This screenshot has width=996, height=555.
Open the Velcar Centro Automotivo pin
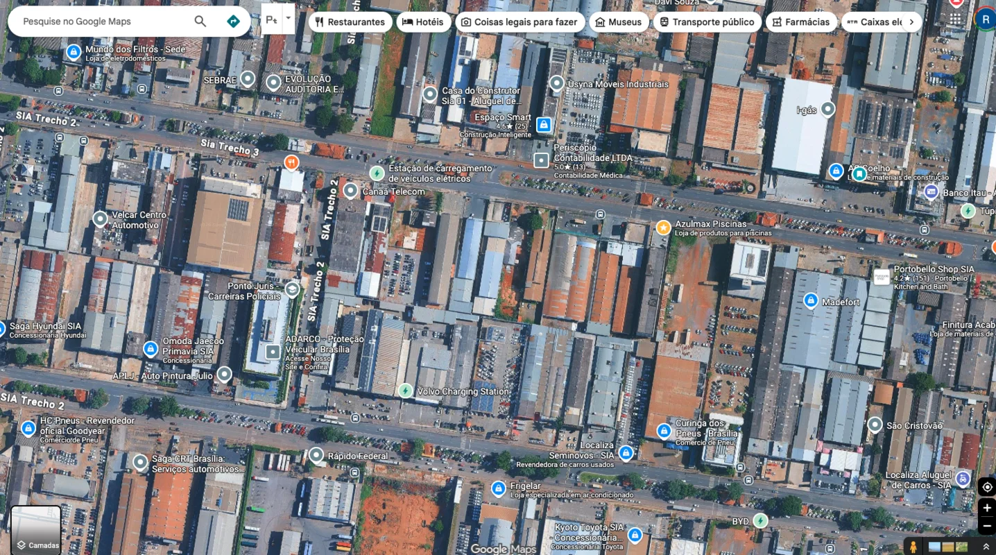click(x=101, y=219)
